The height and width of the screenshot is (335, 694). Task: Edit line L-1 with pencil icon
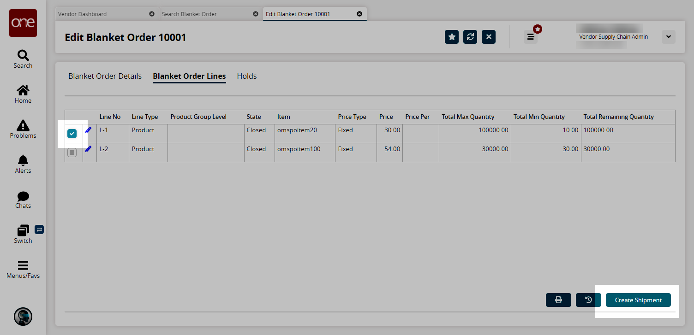89,130
